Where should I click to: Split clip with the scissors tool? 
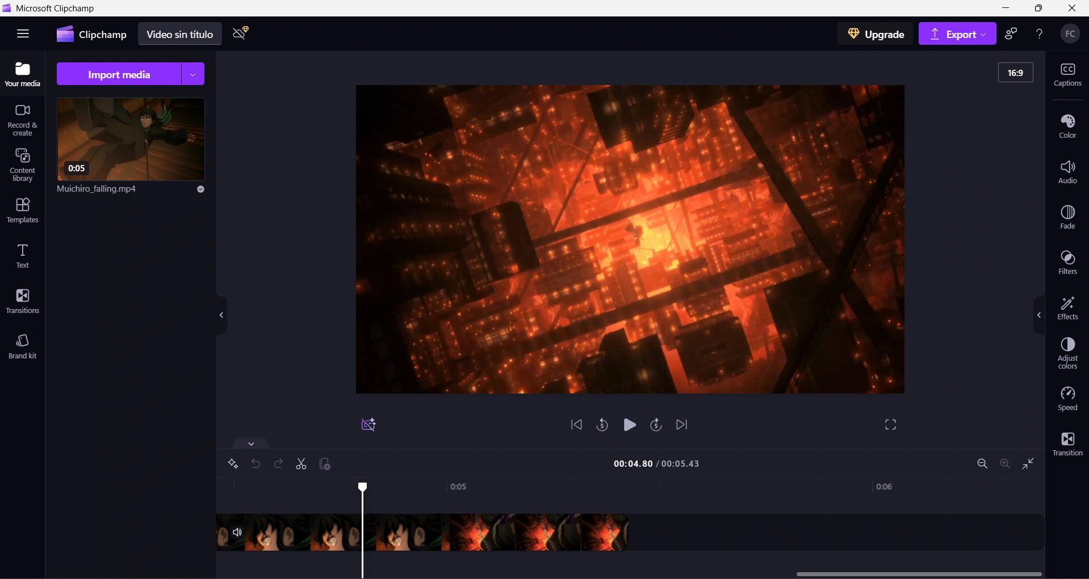[x=301, y=464]
